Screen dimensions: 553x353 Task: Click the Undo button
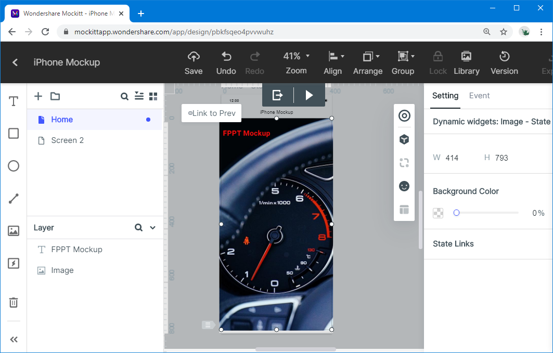(226, 62)
